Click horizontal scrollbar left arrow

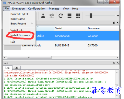pyautogui.click(x=5, y=57)
